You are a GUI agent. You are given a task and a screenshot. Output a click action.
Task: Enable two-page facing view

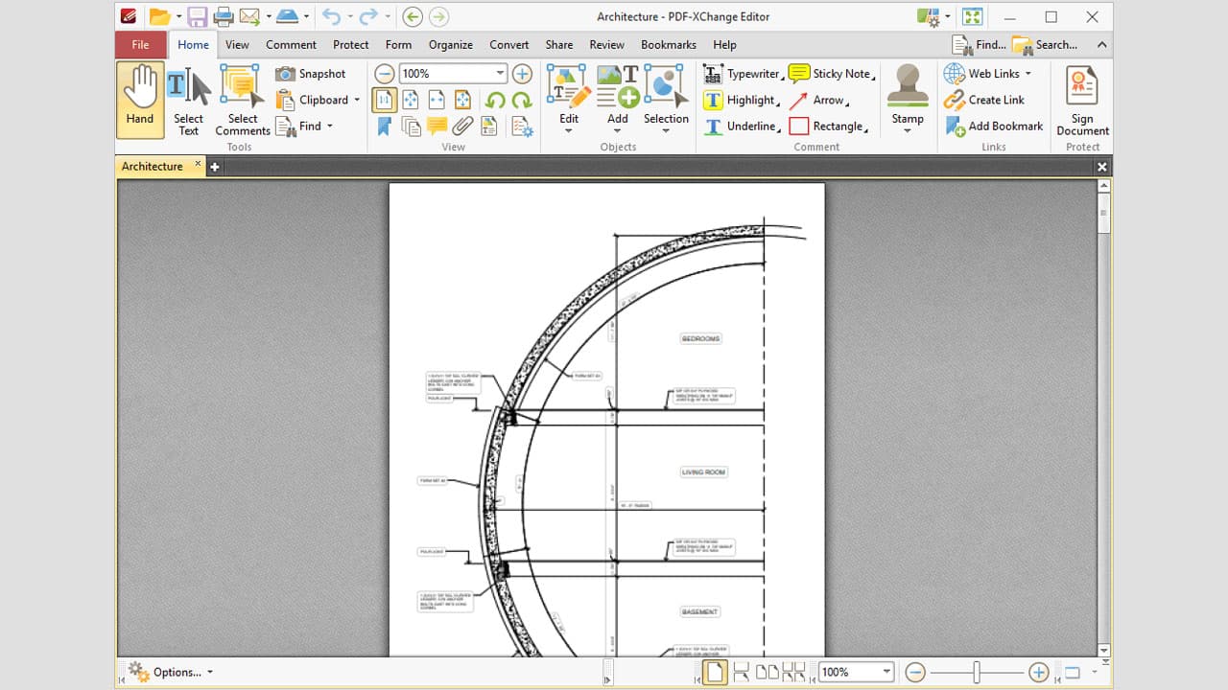(x=767, y=672)
